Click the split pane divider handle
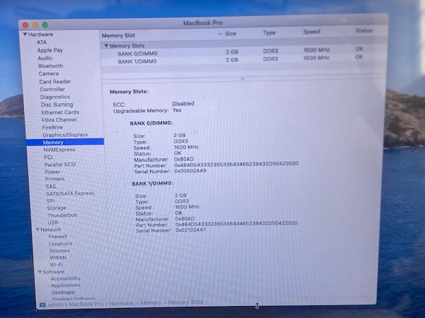Viewport: 425px width, 318px height. [x=242, y=79]
